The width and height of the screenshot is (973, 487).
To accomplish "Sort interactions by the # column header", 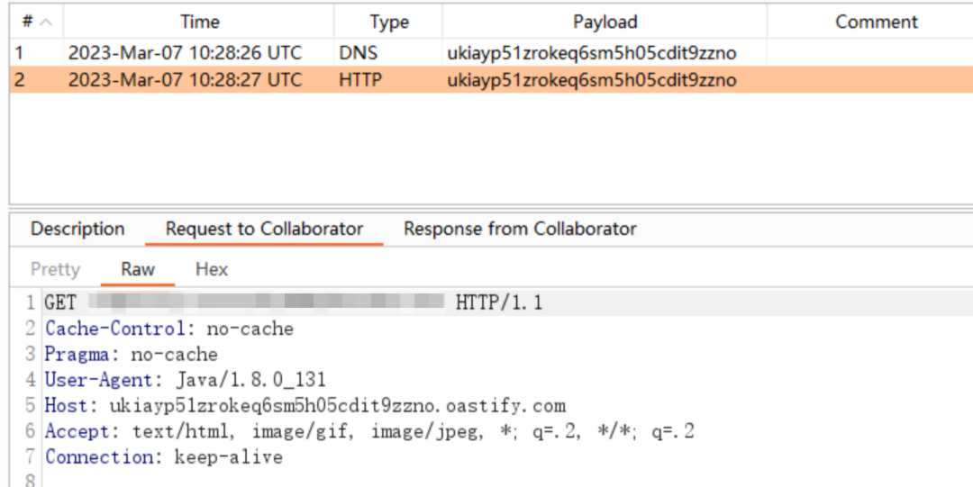I will pyautogui.click(x=36, y=22).
